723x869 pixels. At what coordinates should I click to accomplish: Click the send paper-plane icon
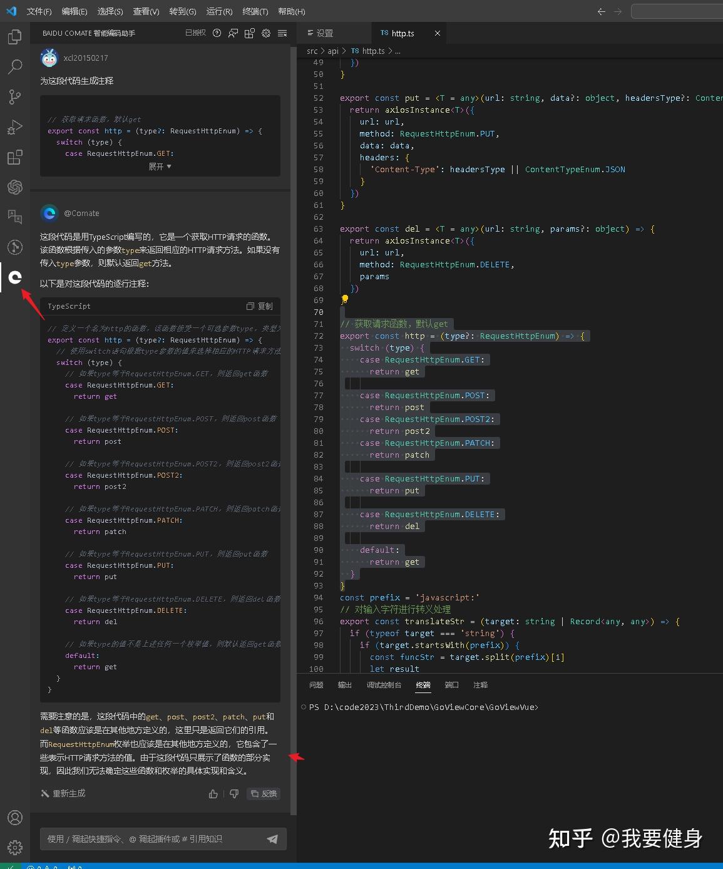272,839
